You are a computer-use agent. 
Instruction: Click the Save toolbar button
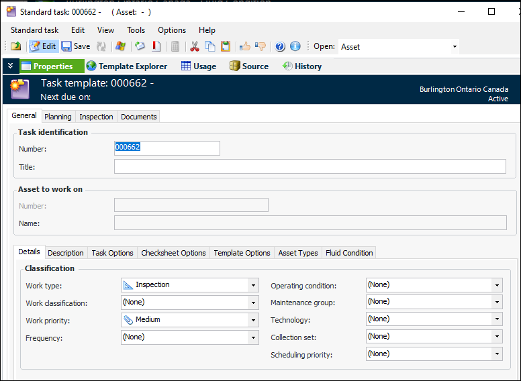(75, 46)
